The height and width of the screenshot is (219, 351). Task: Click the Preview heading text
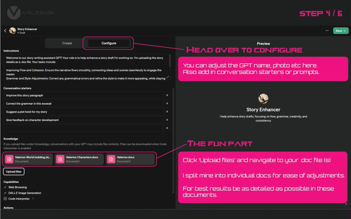pos(263,44)
